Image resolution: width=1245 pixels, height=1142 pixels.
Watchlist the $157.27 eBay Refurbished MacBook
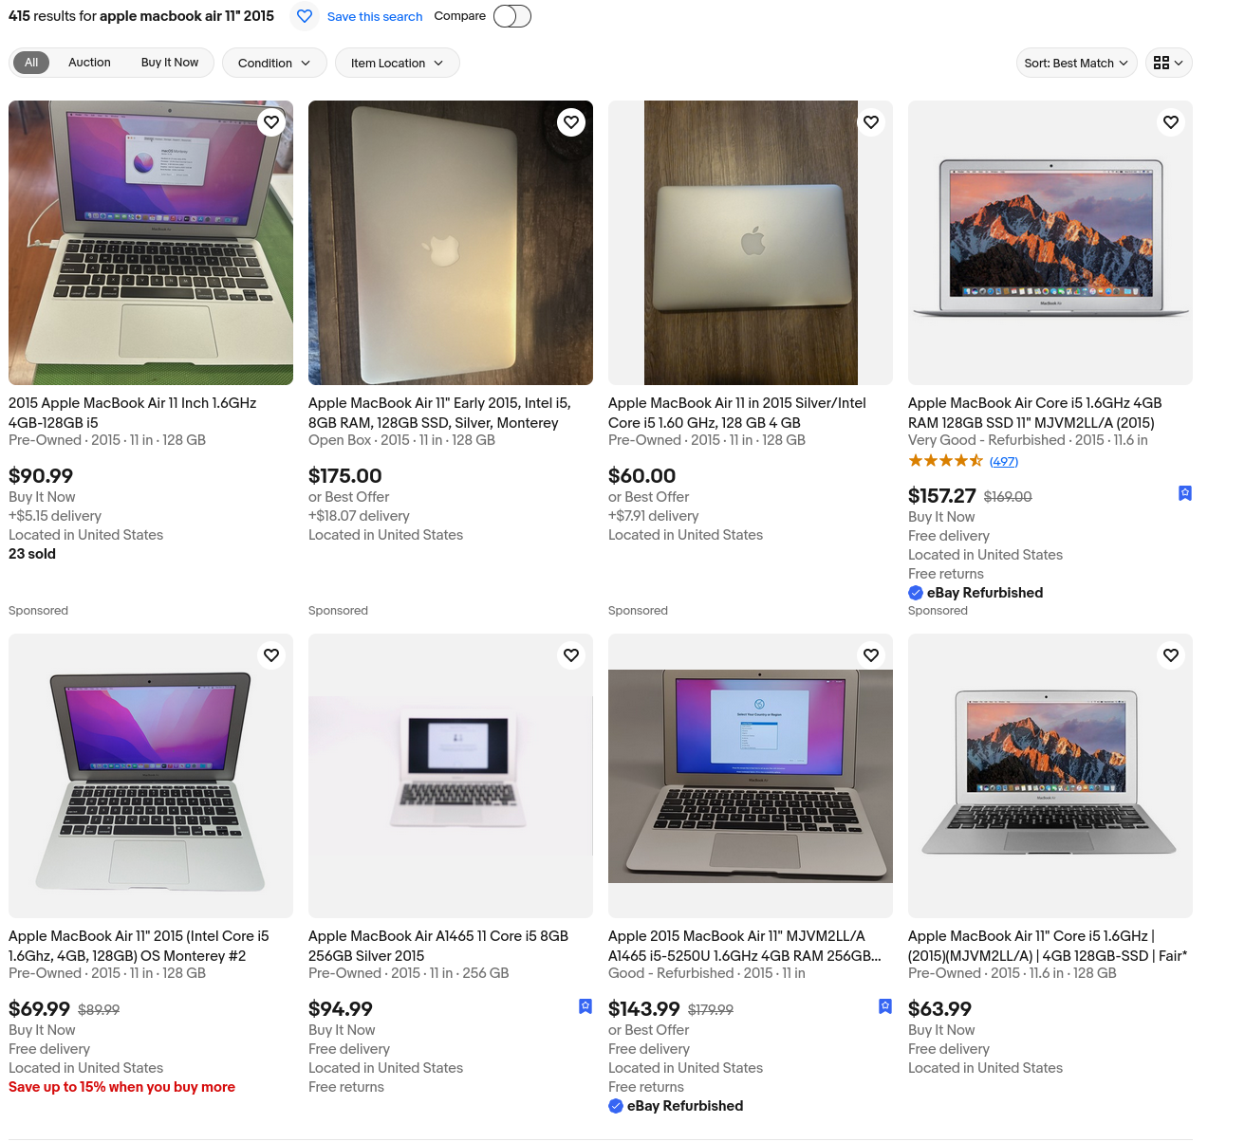1171,122
